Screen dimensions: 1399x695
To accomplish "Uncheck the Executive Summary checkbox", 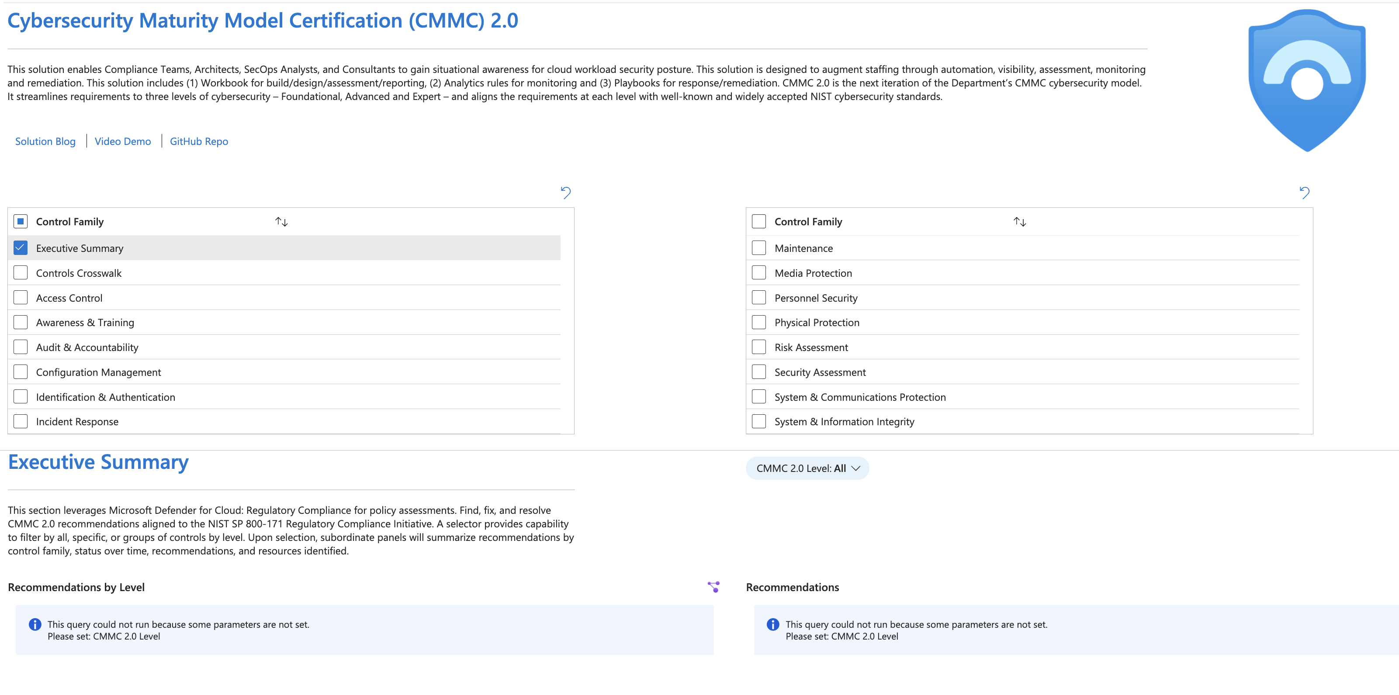I will pyautogui.click(x=21, y=248).
